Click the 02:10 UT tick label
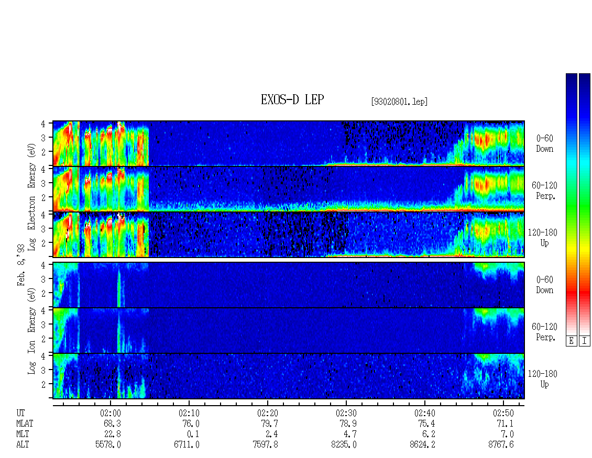 click(x=189, y=413)
